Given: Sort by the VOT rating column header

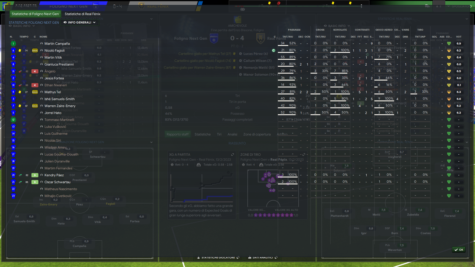Looking at the screenshot, I should tap(459, 37).
